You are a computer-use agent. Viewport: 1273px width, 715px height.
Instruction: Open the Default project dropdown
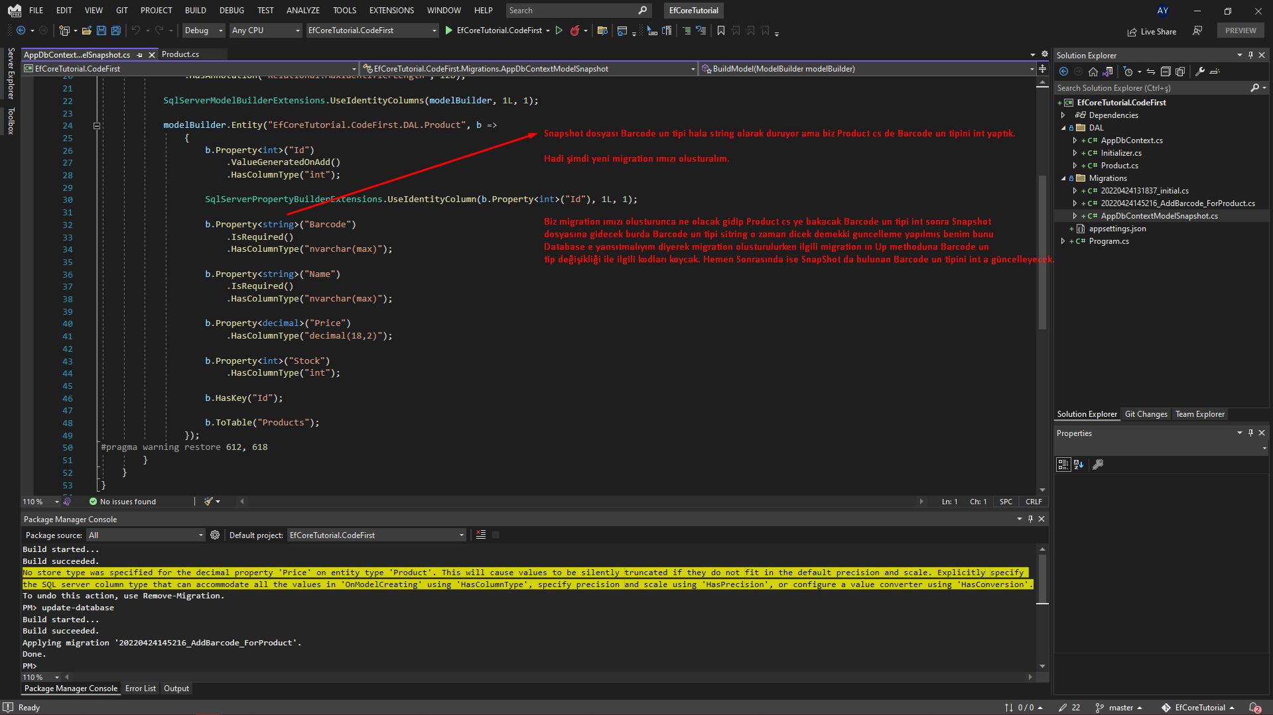point(461,535)
